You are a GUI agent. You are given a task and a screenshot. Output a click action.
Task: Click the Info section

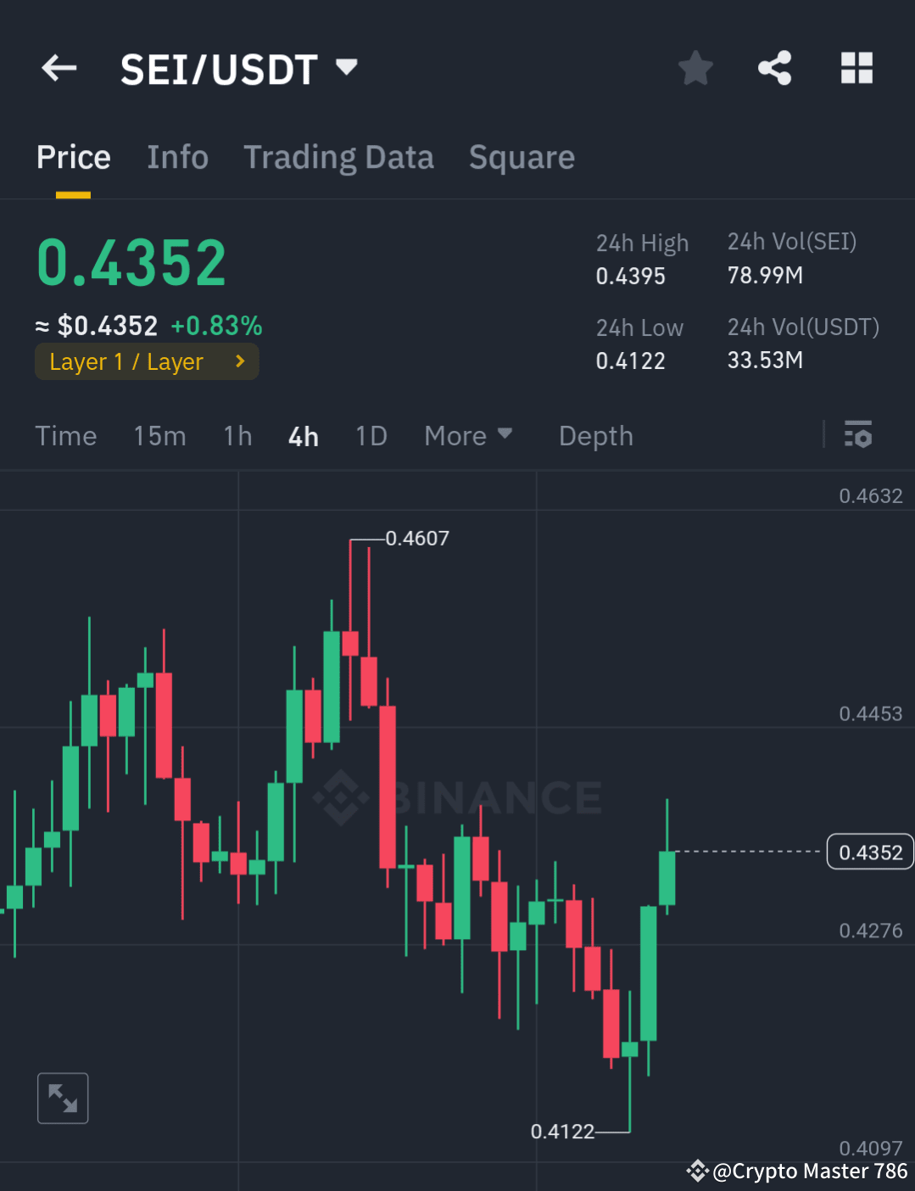pyautogui.click(x=178, y=157)
